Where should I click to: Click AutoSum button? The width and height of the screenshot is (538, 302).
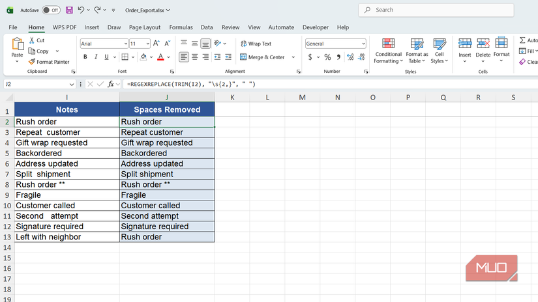[528, 40]
